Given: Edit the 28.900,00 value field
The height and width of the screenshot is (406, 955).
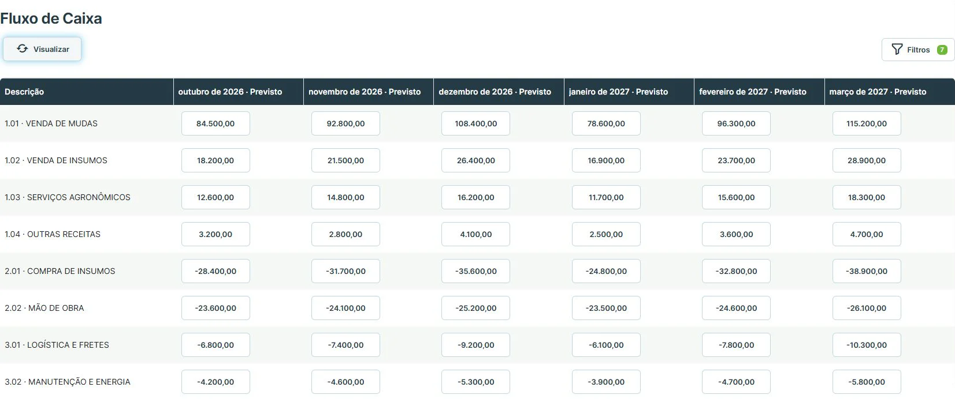Looking at the screenshot, I should (867, 160).
